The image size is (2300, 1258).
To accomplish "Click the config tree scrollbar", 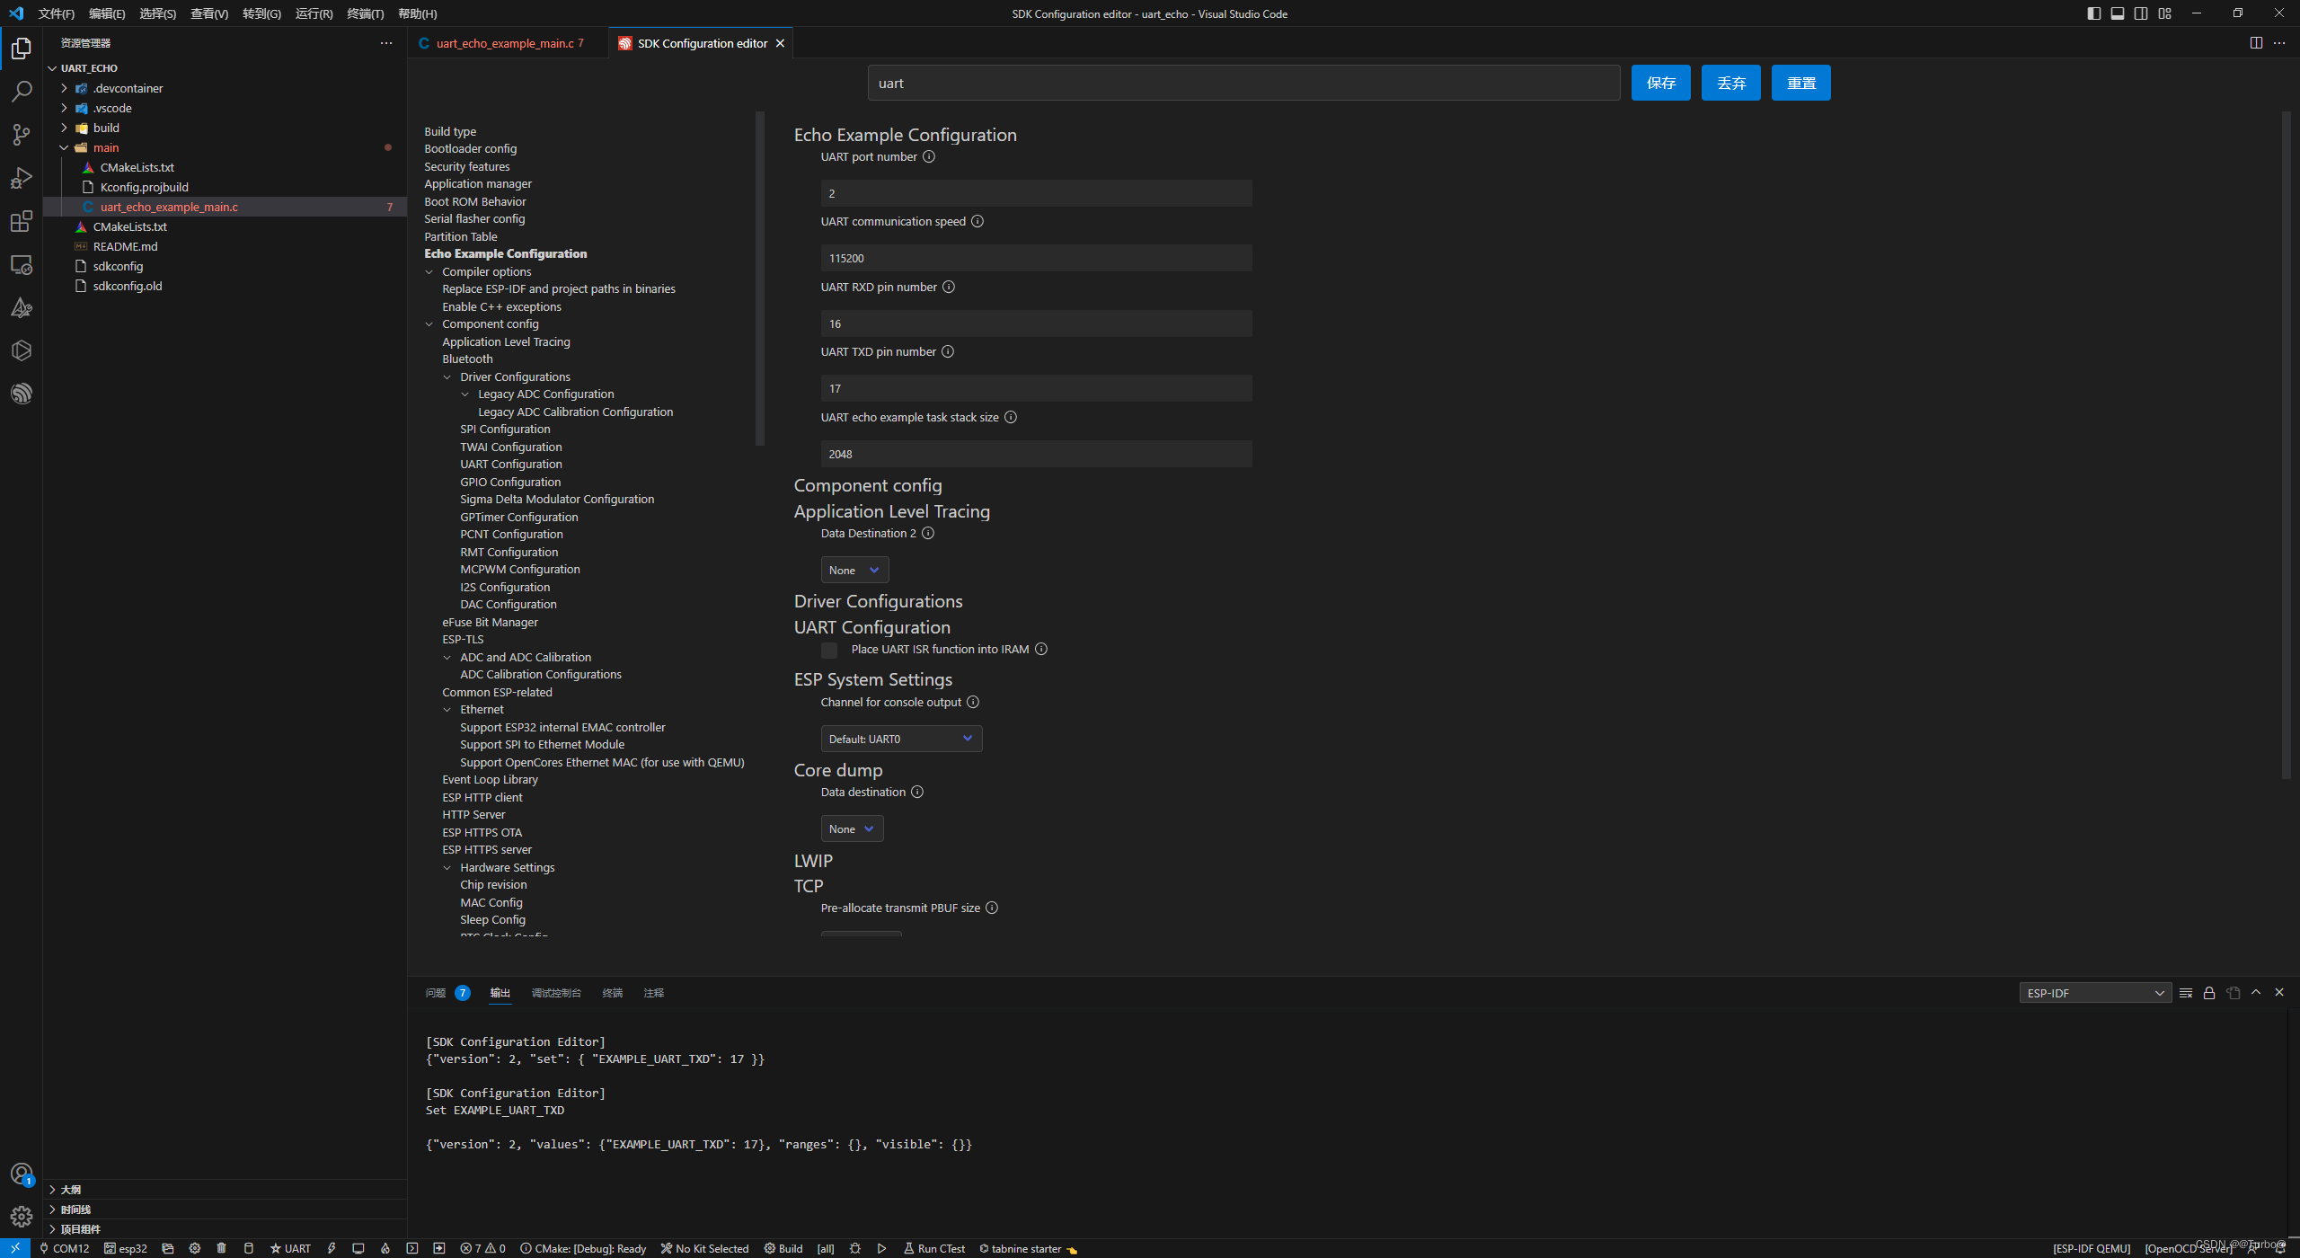I will tap(760, 279).
